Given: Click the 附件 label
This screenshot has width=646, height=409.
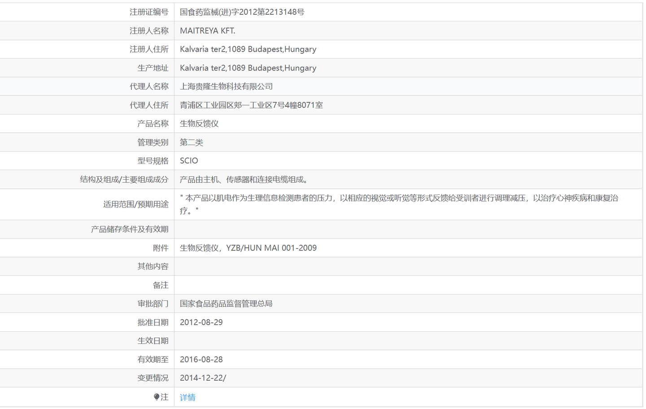Looking at the screenshot, I should point(161,248).
